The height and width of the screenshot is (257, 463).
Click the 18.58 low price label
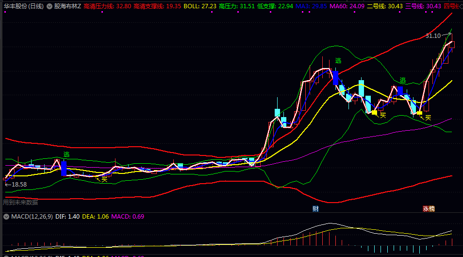[x=18, y=185]
